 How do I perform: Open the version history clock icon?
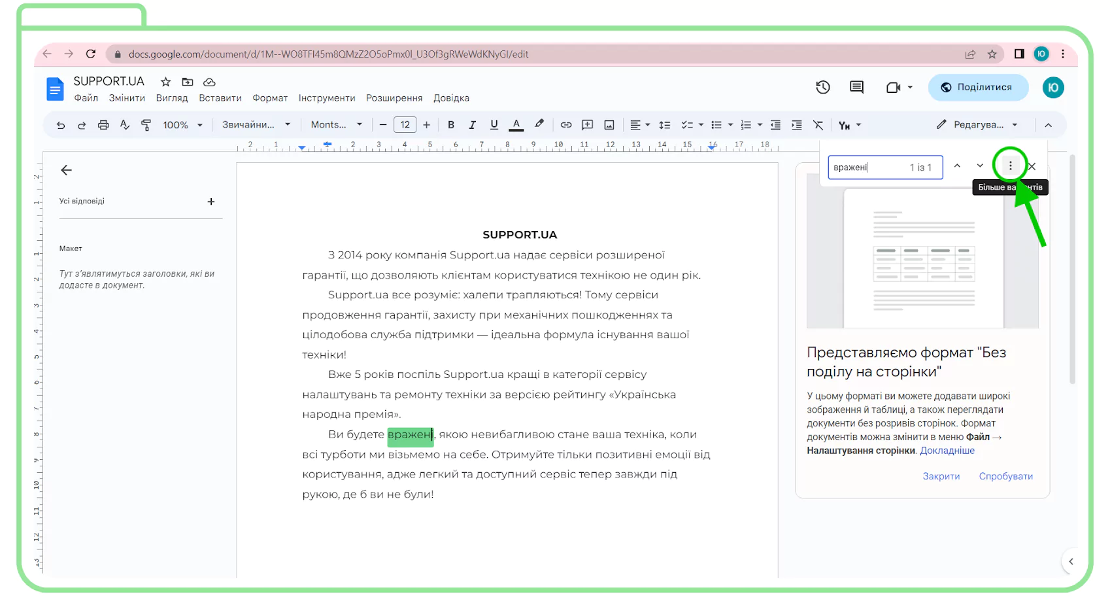tap(823, 87)
